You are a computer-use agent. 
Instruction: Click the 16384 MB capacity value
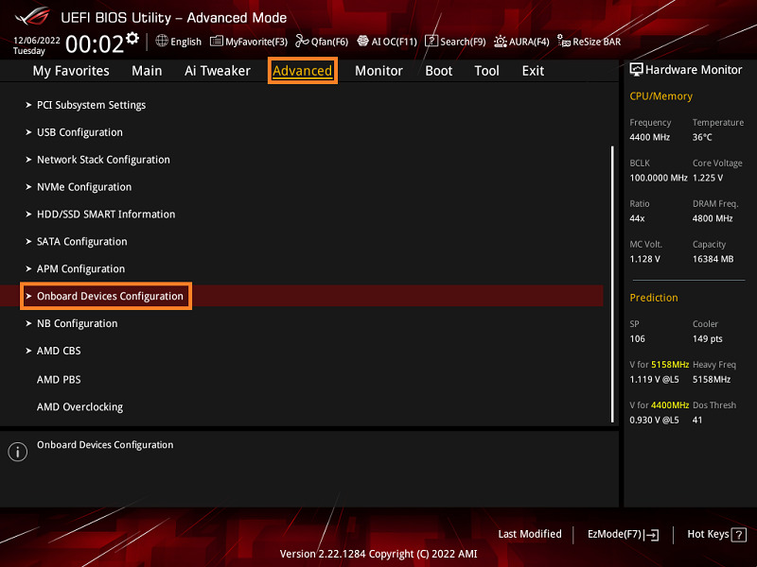[x=713, y=259]
